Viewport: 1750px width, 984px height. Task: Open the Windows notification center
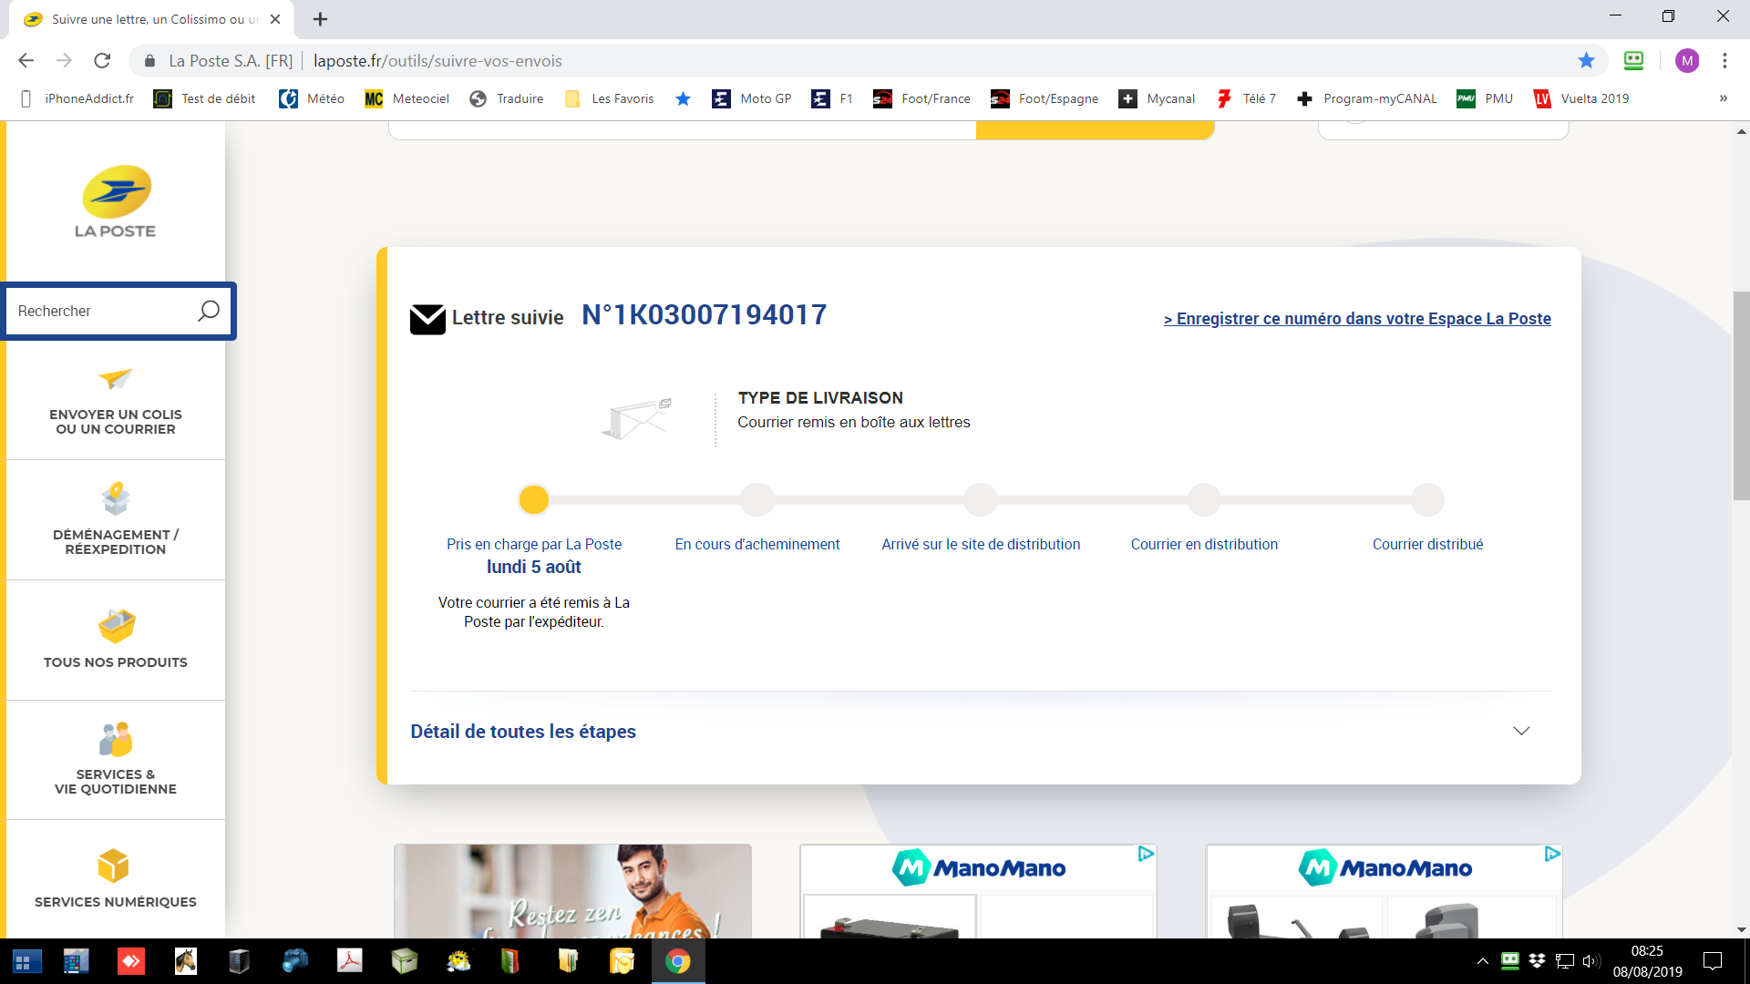(1713, 961)
